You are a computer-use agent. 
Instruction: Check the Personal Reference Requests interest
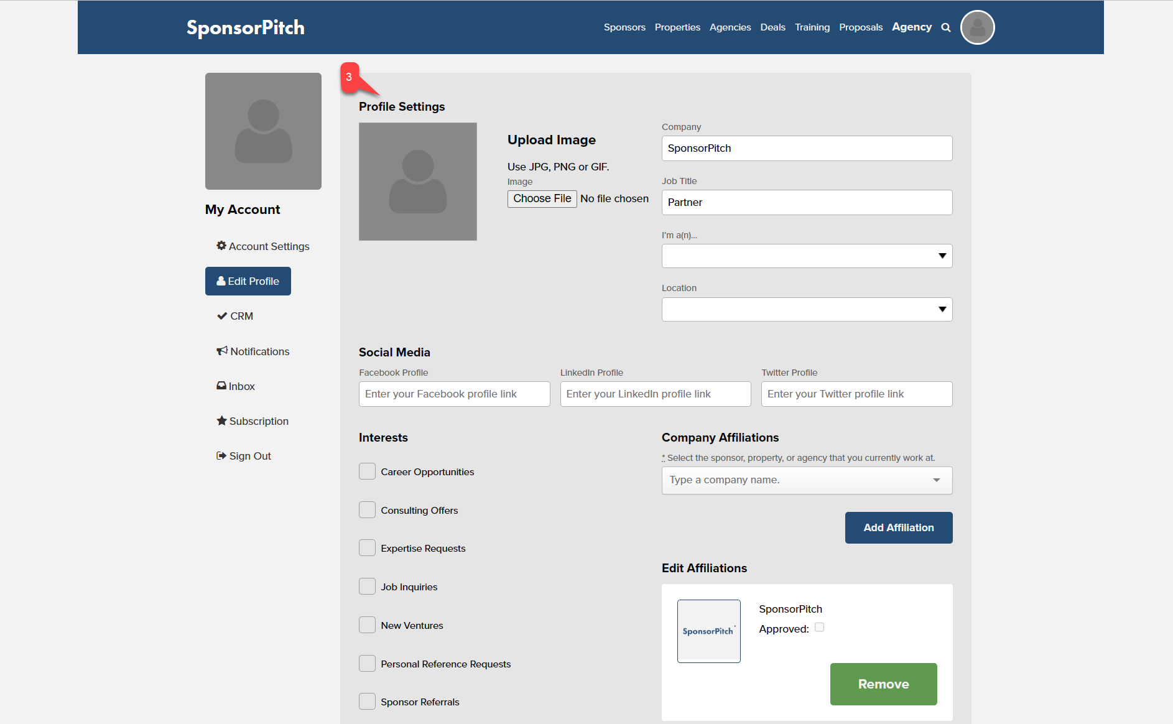coord(367,664)
